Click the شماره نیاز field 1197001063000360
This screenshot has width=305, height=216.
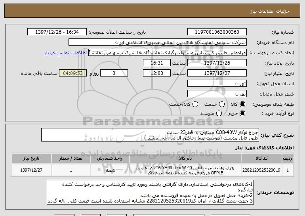click(x=217, y=32)
